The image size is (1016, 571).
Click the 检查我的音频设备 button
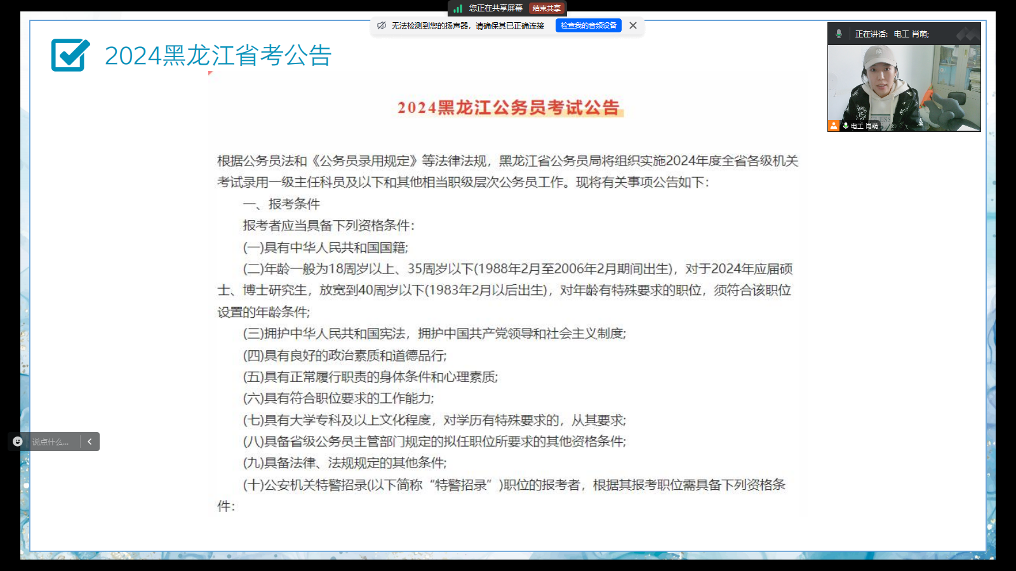[x=588, y=25]
